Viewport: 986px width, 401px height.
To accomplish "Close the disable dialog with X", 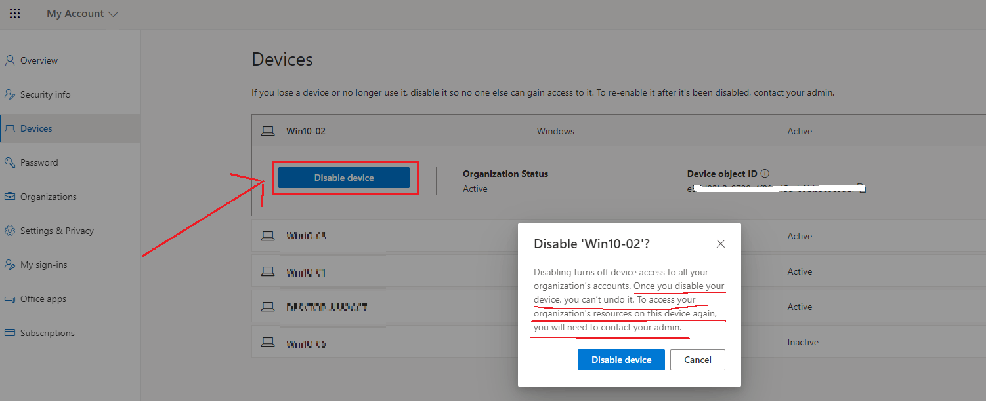I will (721, 244).
